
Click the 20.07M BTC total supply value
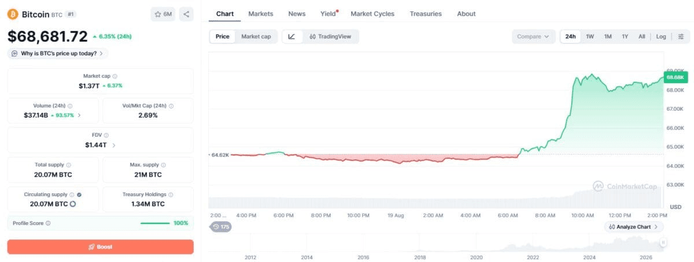click(53, 174)
